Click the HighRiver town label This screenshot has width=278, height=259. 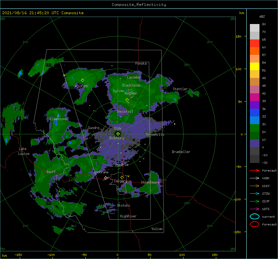coord(128,216)
